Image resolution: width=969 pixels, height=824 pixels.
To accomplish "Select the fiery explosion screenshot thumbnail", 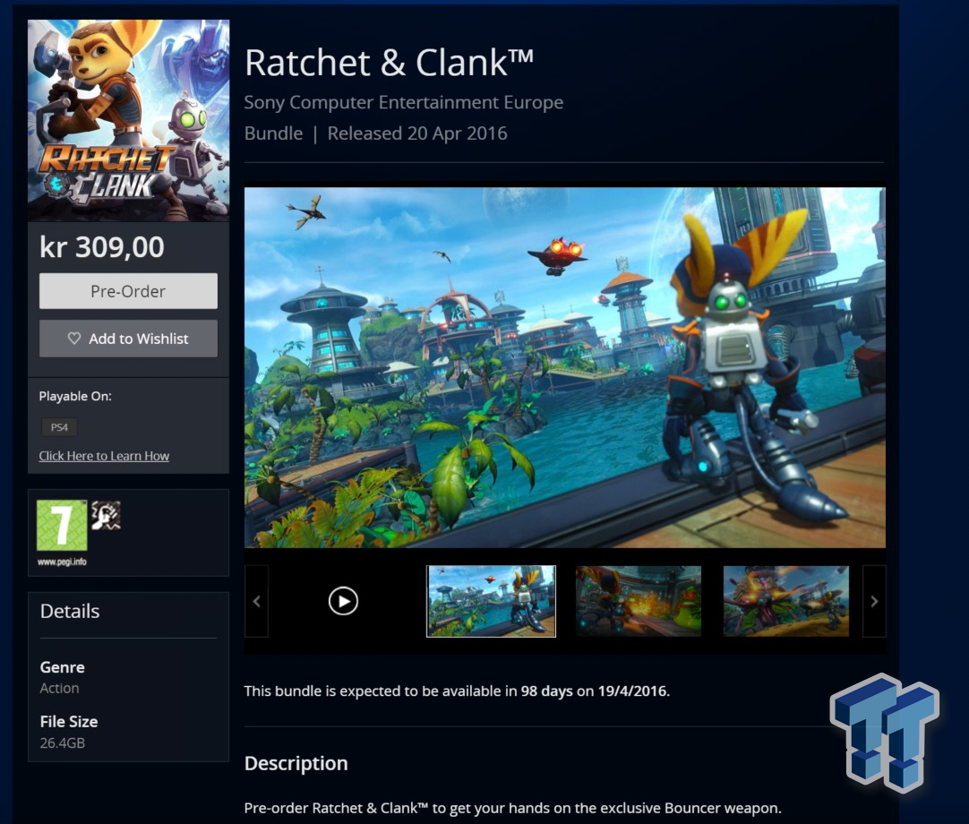I will tap(639, 601).
